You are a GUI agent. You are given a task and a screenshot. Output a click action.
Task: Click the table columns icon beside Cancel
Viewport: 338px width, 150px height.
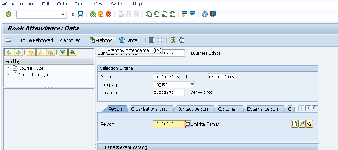pos(152,40)
